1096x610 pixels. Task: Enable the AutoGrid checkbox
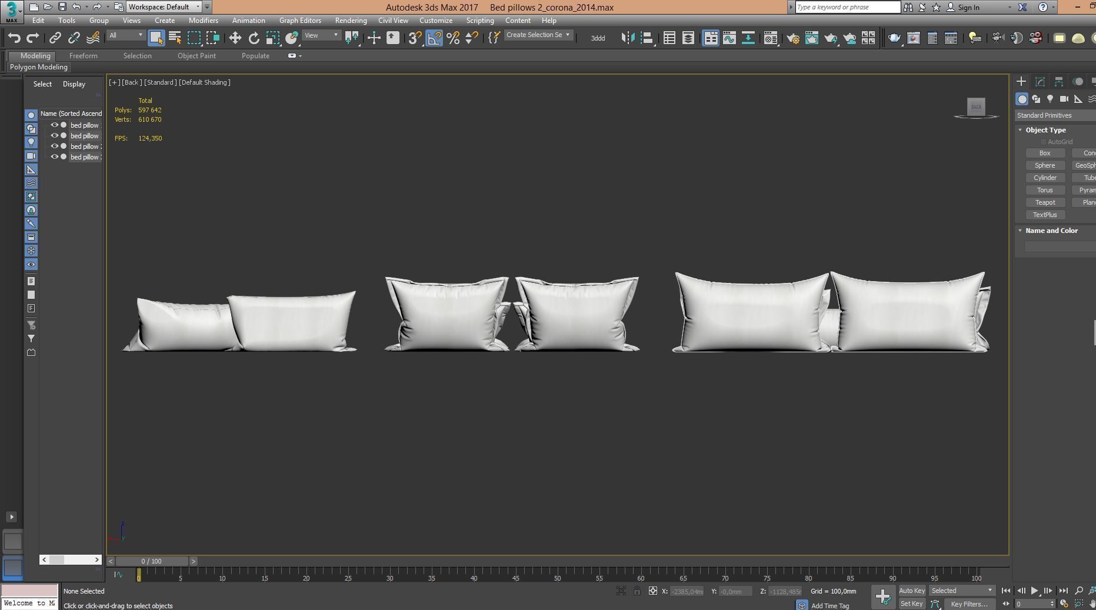[x=1044, y=142]
